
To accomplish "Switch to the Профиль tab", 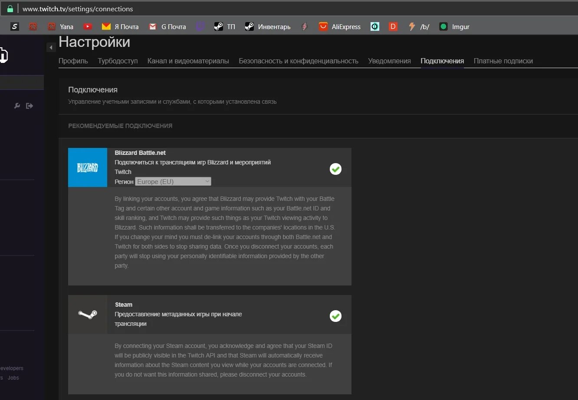I will [x=73, y=61].
